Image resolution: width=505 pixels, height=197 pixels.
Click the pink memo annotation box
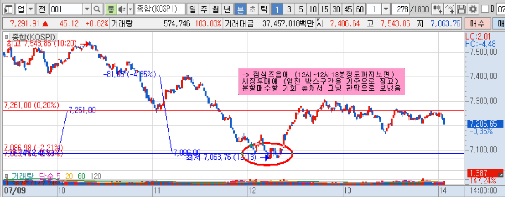pos(322,82)
